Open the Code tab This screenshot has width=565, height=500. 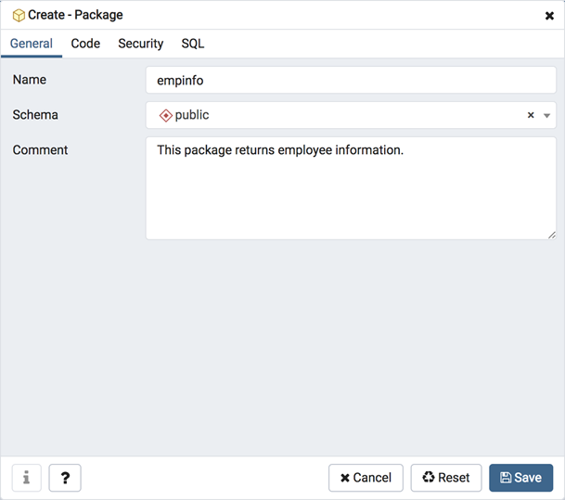click(85, 44)
